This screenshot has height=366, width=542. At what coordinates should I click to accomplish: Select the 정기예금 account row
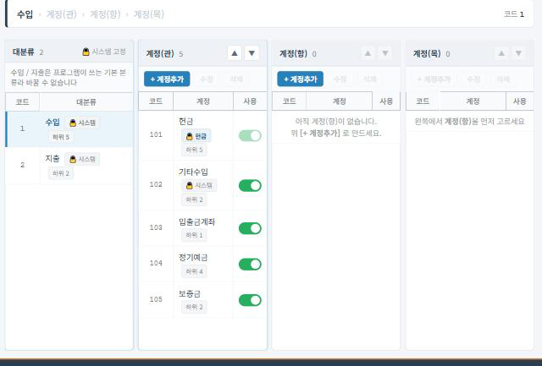click(x=203, y=264)
